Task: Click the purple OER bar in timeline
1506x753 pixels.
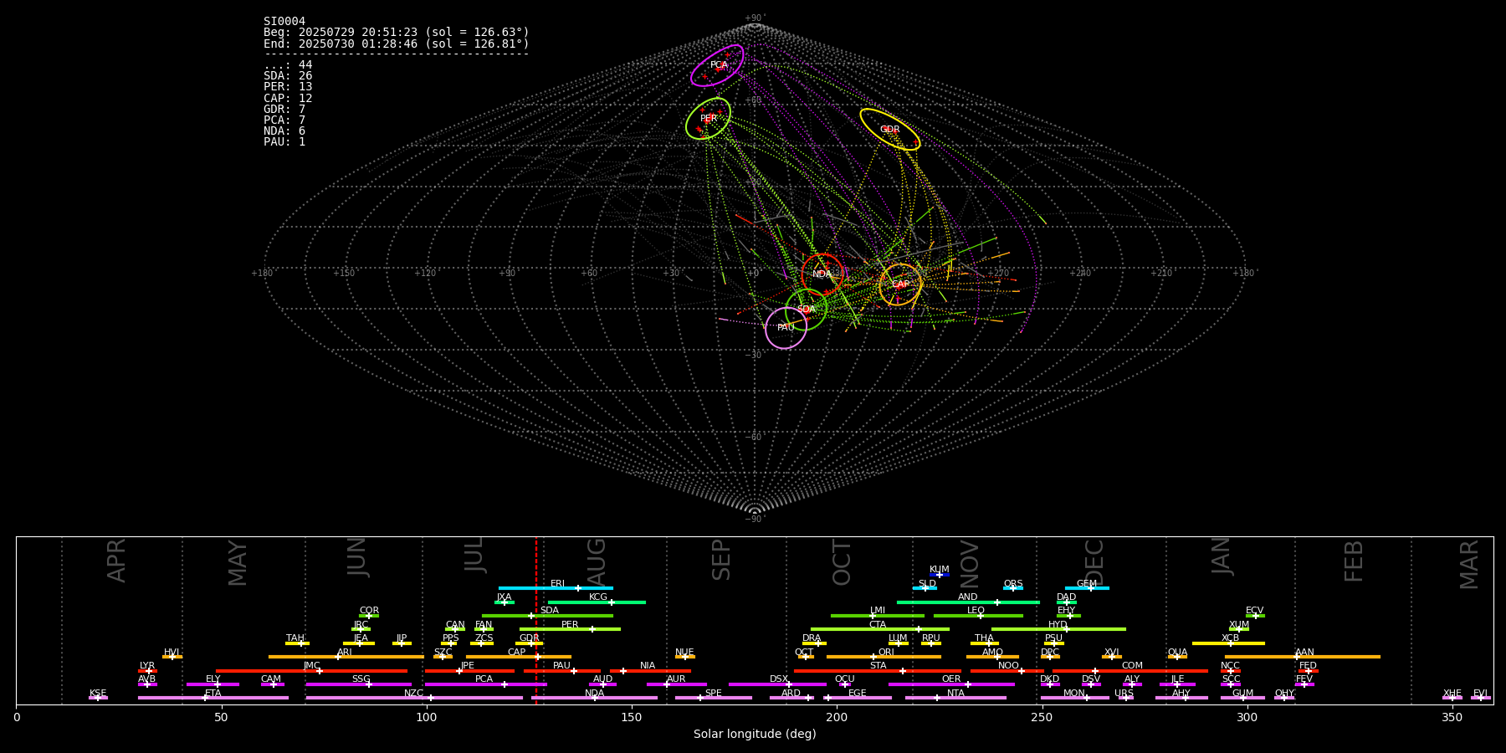Action: click(951, 684)
